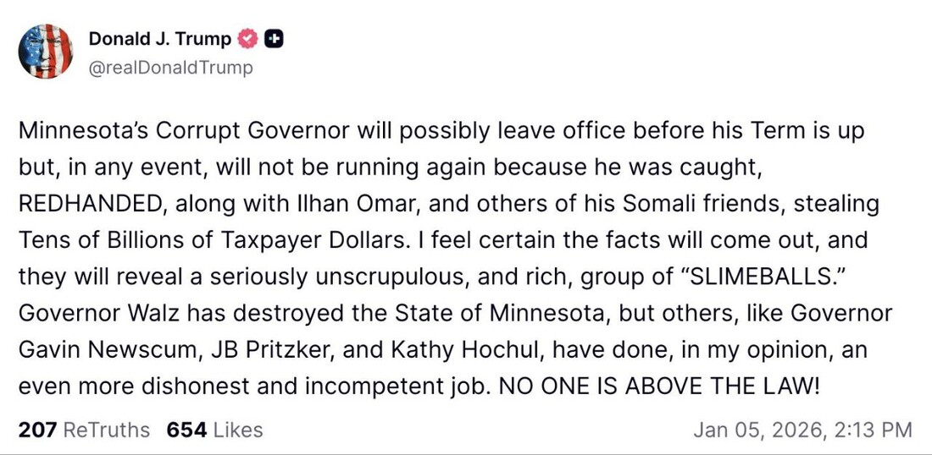Click the Donald J. Trump profile avatar

tap(46, 52)
